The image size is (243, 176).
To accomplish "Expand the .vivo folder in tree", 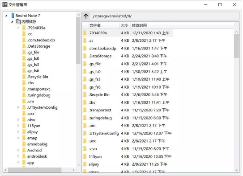I will point(18,119).
